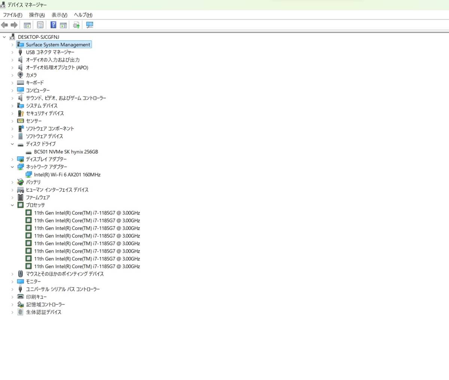Collapse the DESKTOP-SJCGFNJ root node
The height and width of the screenshot is (380, 449).
click(x=4, y=37)
